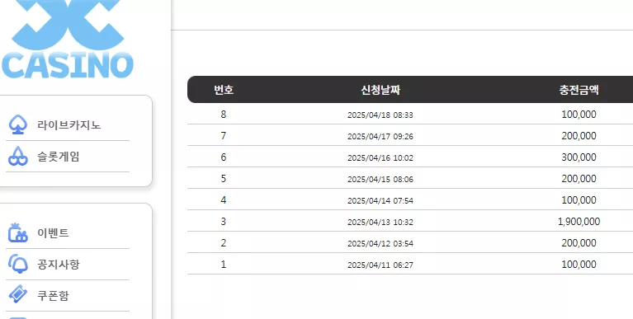Click the spade icon for 라이브카지노
Screen dimensions: 633x319
click(x=18, y=124)
